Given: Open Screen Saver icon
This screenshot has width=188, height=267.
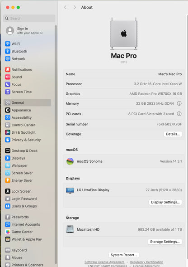Looking at the screenshot, I should pos(8,173).
